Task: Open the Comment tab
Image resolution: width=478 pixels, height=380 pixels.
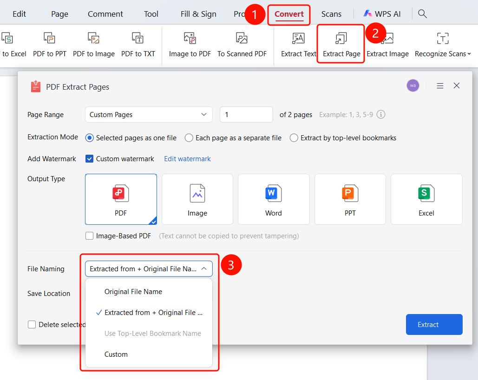Action: (105, 14)
